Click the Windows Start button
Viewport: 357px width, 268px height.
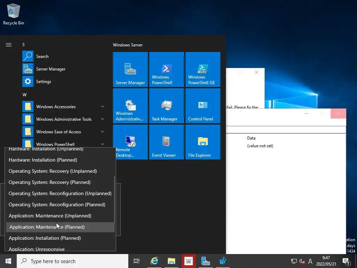pyautogui.click(x=8, y=261)
